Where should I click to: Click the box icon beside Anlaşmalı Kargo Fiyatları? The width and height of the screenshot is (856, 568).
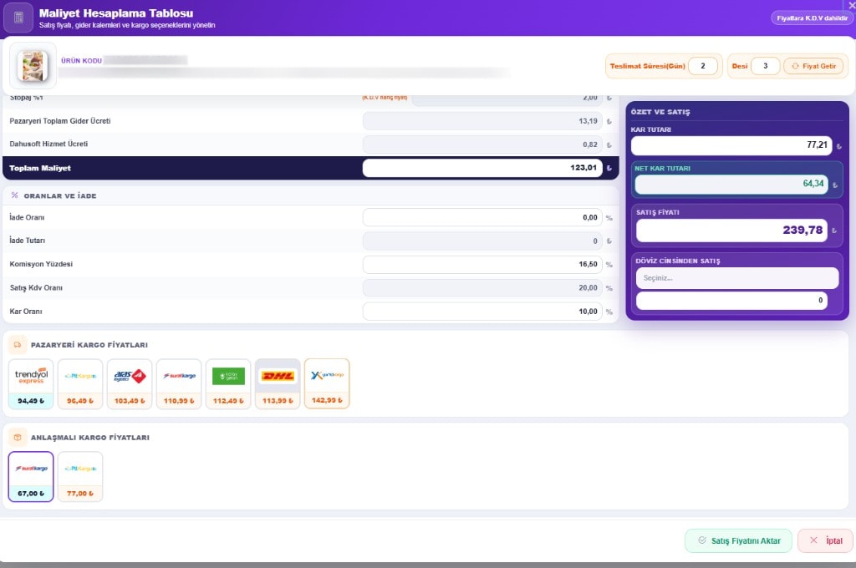point(18,437)
